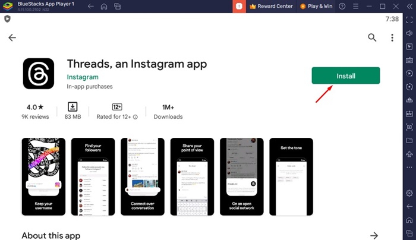Open the Share your point of view screenshot
Viewport: 416px width, 240px height.
[x=192, y=176]
